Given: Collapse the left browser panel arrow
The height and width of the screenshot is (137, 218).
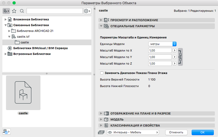Looking at the screenshot, I should [94, 9].
